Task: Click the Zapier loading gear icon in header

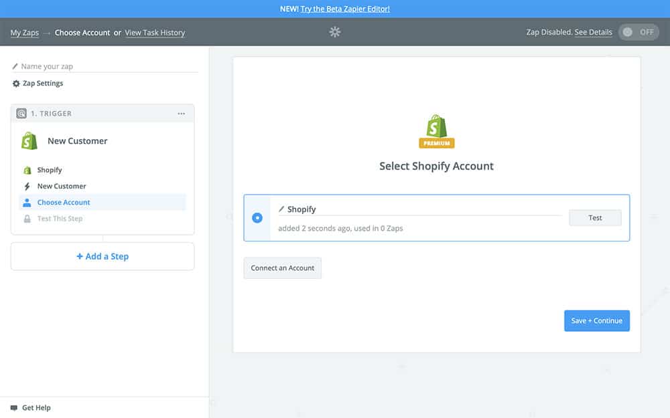Action: 335,32
